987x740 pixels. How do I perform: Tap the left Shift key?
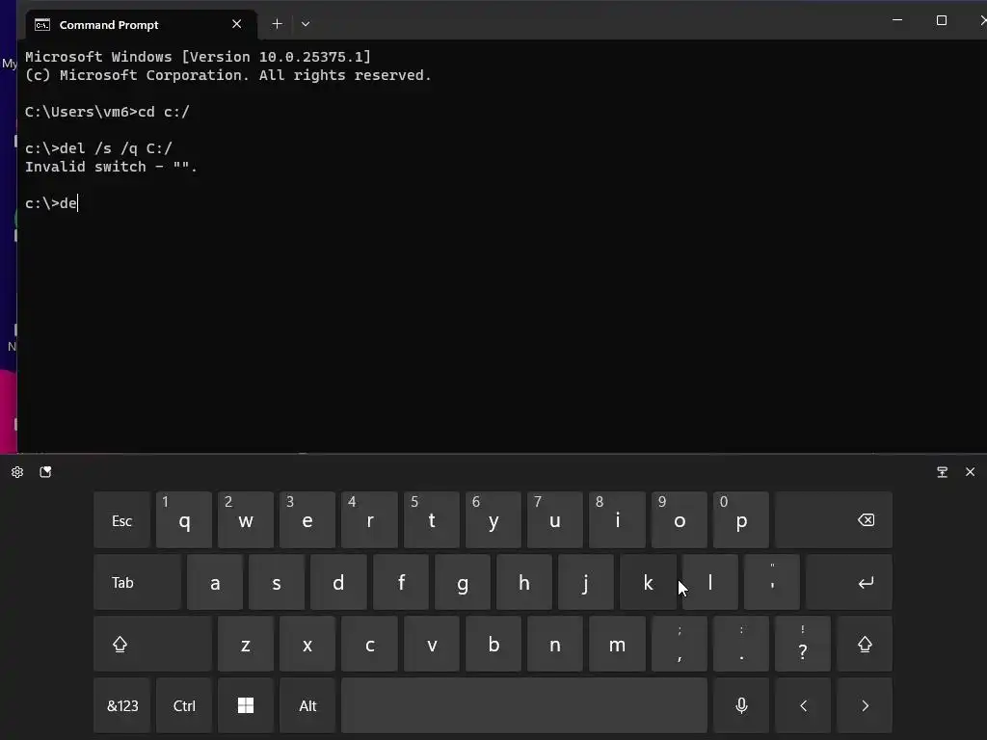(x=152, y=645)
